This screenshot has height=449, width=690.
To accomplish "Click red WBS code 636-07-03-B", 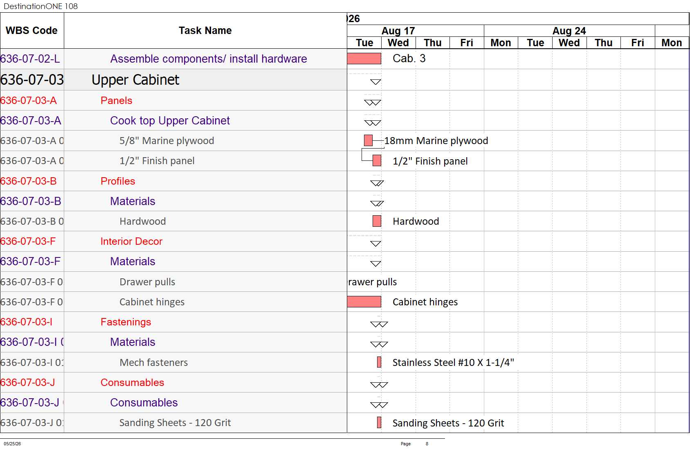I will click(29, 181).
